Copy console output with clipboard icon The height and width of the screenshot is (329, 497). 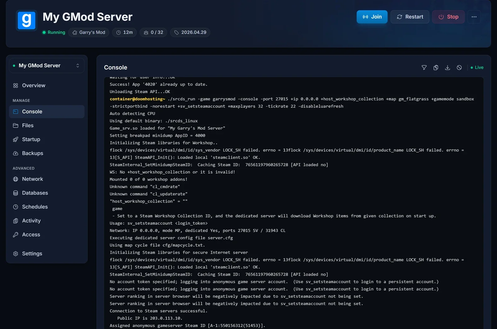436,67
